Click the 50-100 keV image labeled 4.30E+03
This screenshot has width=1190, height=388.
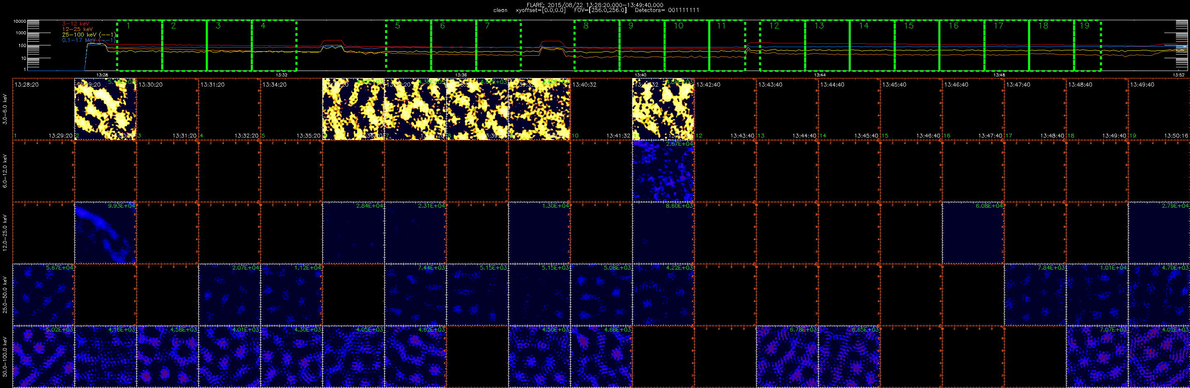coord(291,357)
